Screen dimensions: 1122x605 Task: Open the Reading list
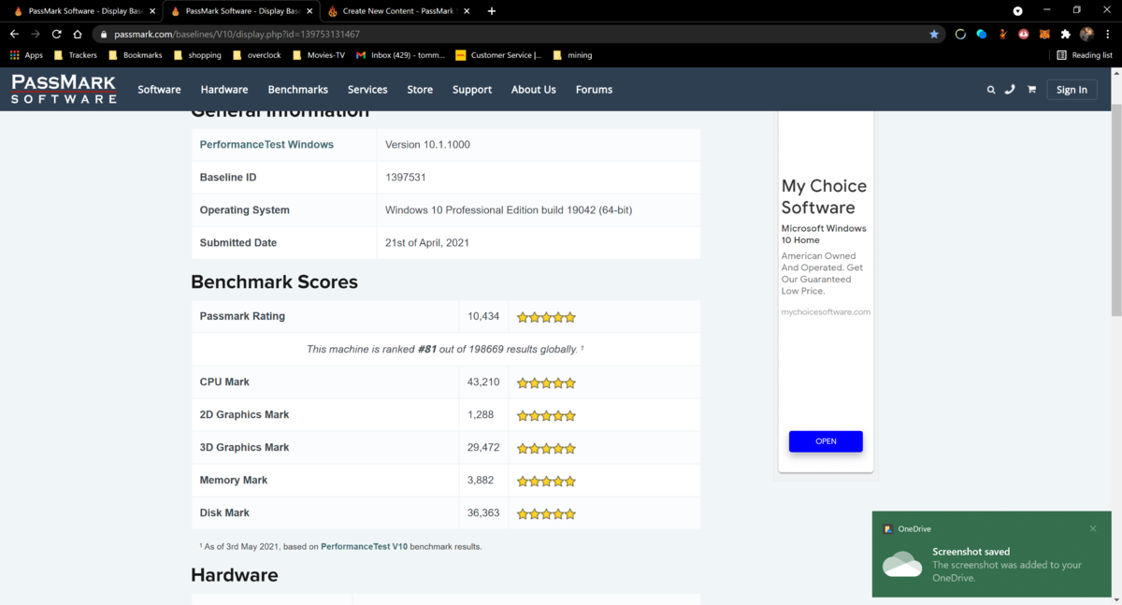[x=1085, y=55]
